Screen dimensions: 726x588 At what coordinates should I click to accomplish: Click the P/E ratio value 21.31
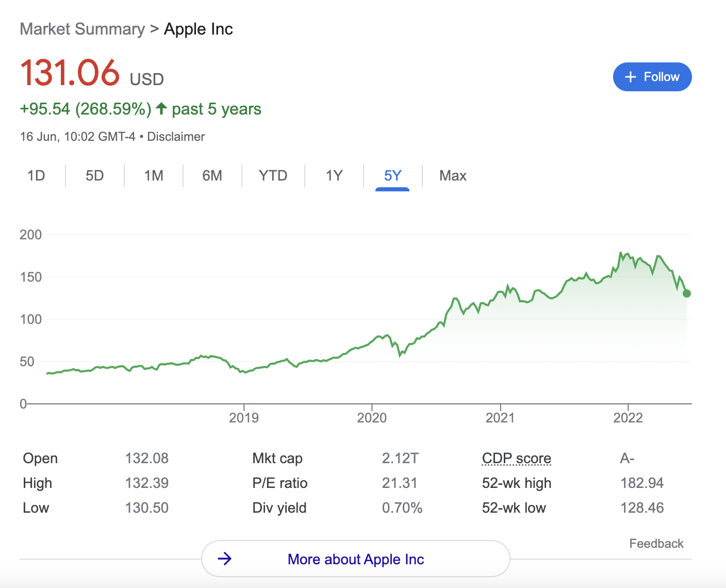[400, 483]
